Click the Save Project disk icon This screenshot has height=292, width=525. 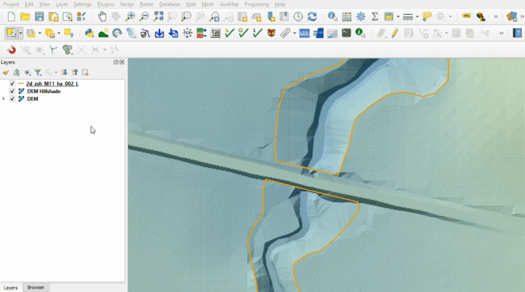coord(39,16)
